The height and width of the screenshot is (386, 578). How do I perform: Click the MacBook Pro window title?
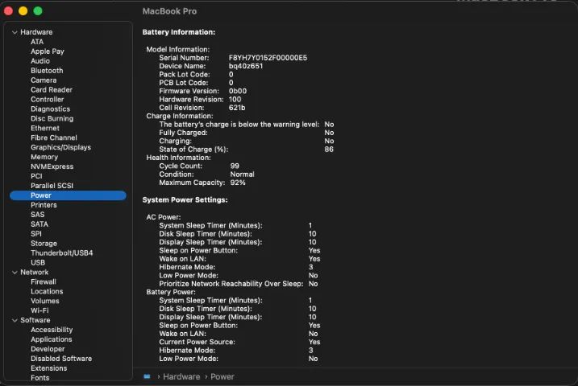coord(169,11)
